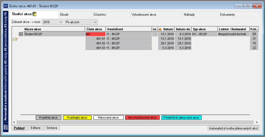Viewport: 265px width, 137px height.
Task: Select the Pohled view tab
Action: (19, 128)
